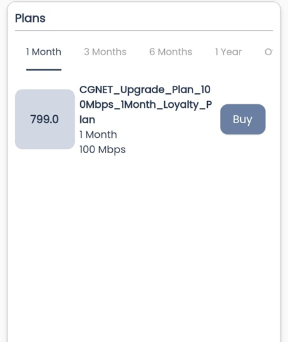
Task: Click the 799.0 price box
Action: point(45,119)
